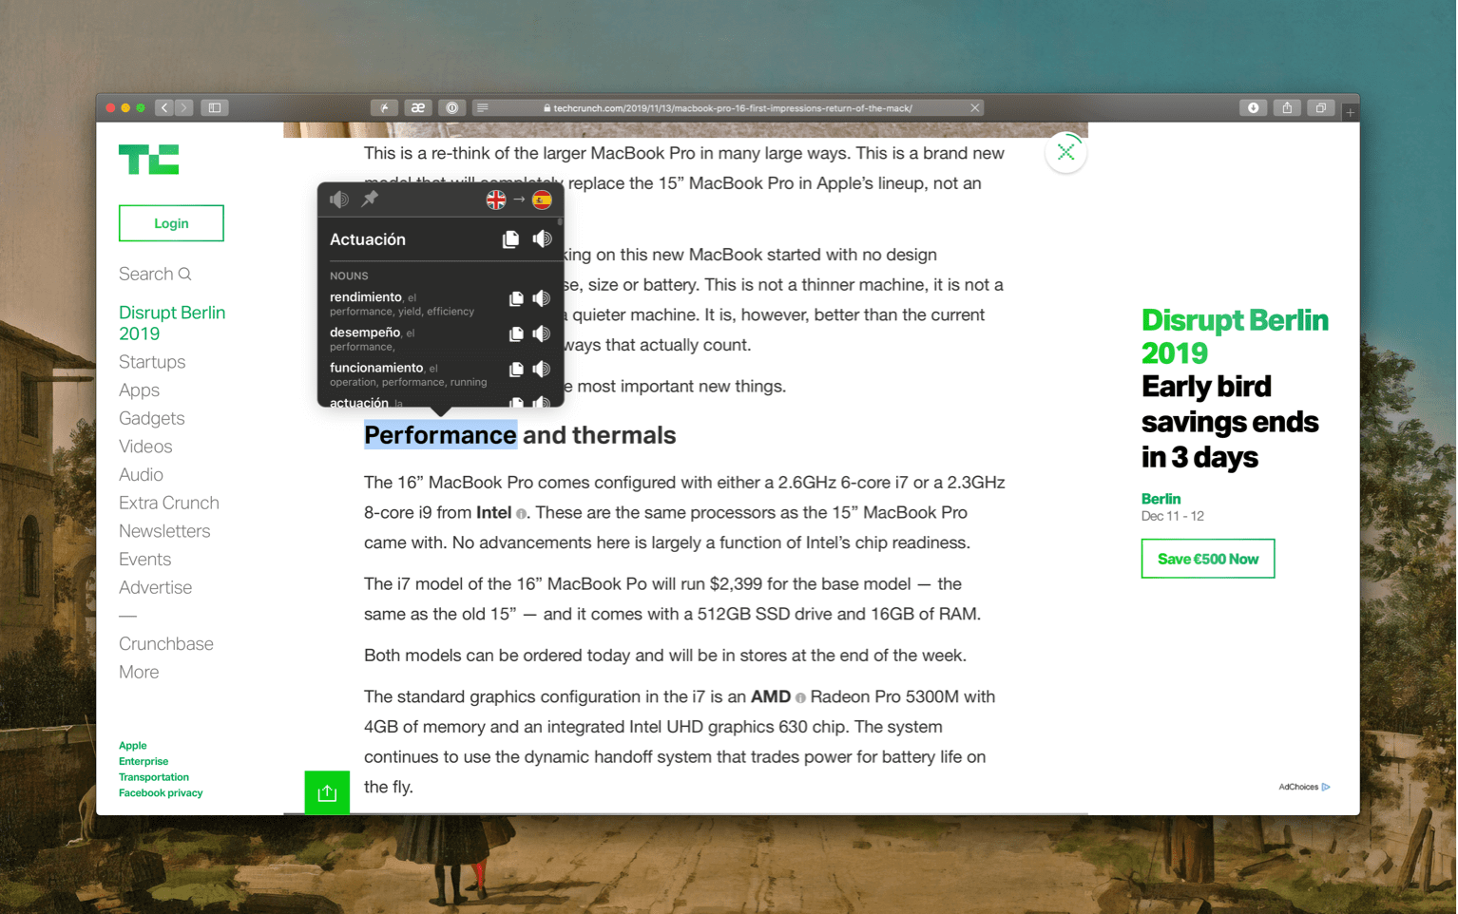Open a new Safari tab
This screenshot has height=914, width=1458.
click(1351, 113)
